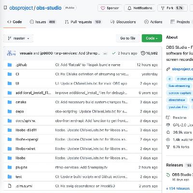
Task: Click the obsproject website link in About
Action: (182, 69)
